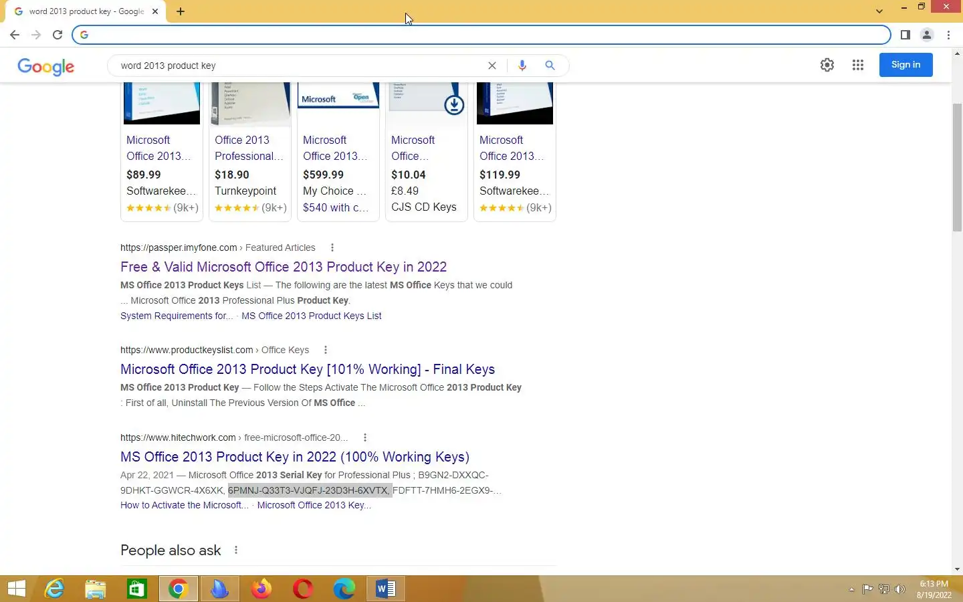Open the blue flame browser taskbar icon
This screenshot has height=602, width=963.
tap(219, 589)
